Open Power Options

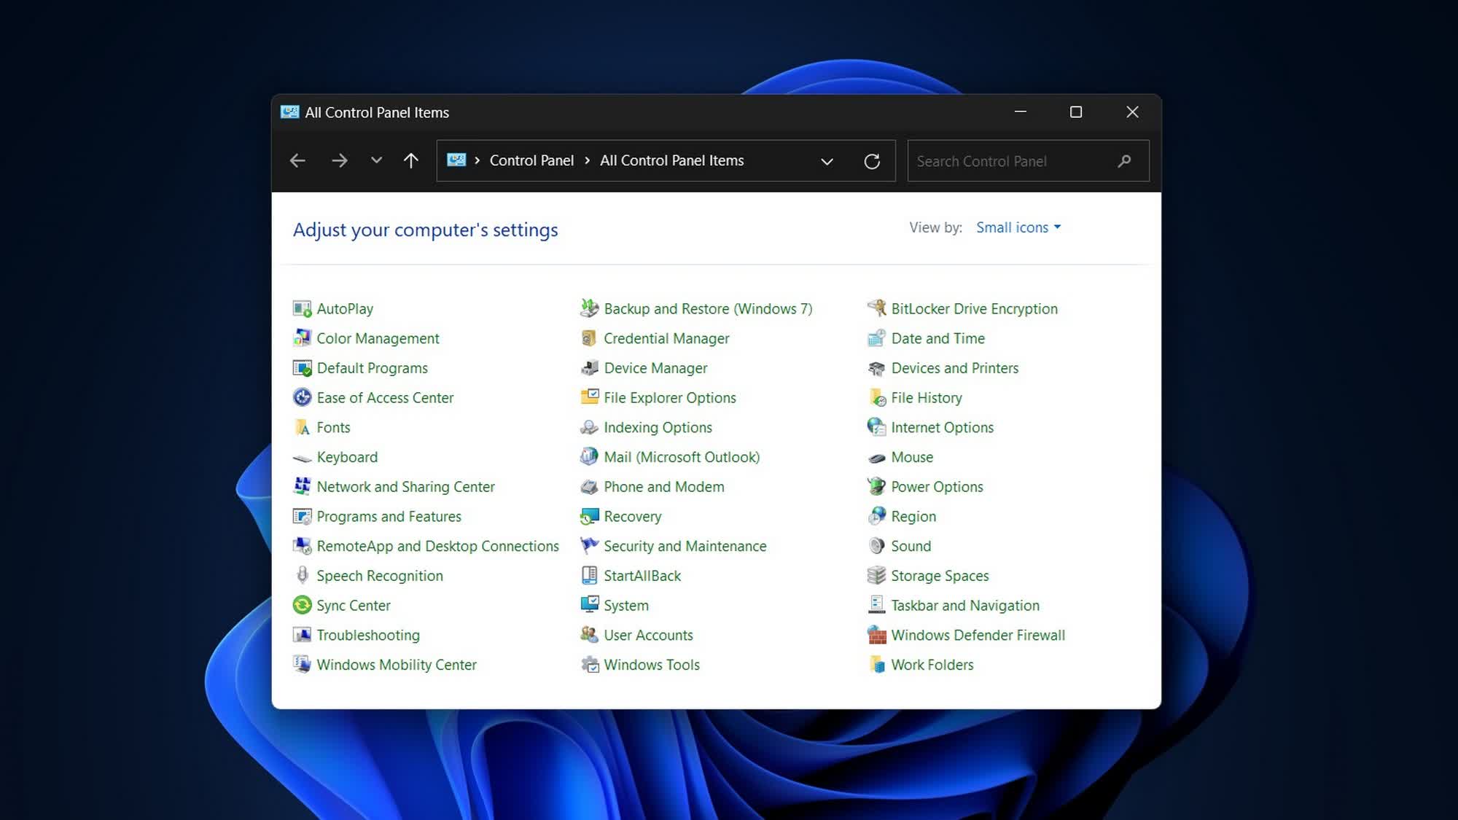pyautogui.click(x=937, y=486)
